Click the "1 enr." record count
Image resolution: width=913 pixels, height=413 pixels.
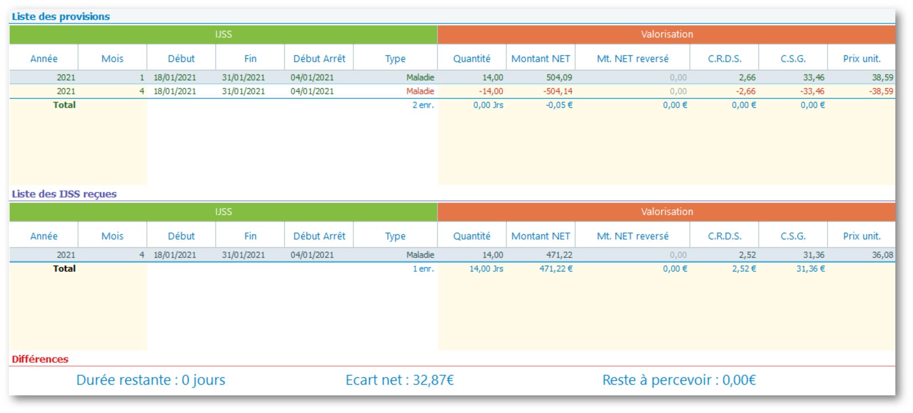424,269
